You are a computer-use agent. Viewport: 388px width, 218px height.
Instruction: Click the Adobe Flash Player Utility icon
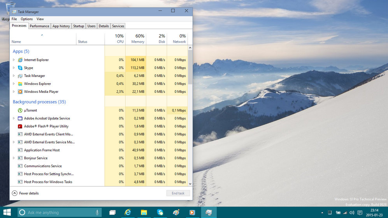click(x=20, y=126)
